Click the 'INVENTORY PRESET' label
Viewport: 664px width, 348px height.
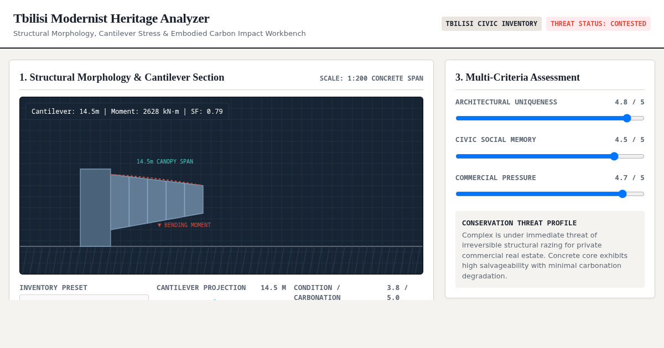[x=53, y=288]
